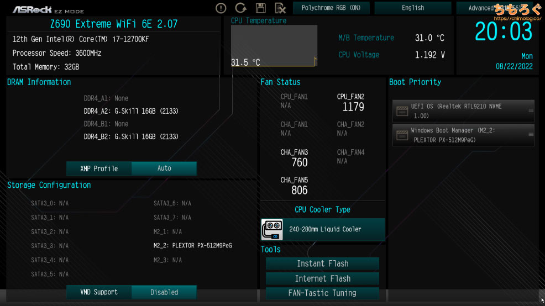Click M2_2: PLEXTOR PX-512M9PeG entry

(192, 246)
